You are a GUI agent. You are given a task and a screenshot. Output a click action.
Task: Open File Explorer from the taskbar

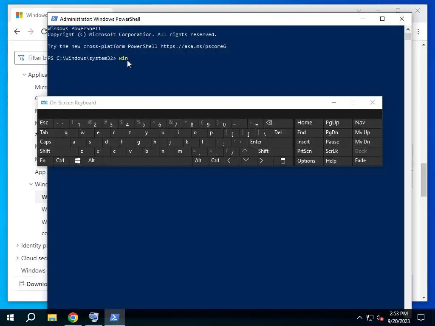click(x=52, y=318)
